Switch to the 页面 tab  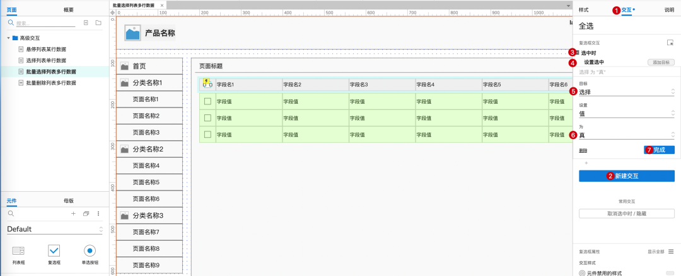[x=12, y=9]
